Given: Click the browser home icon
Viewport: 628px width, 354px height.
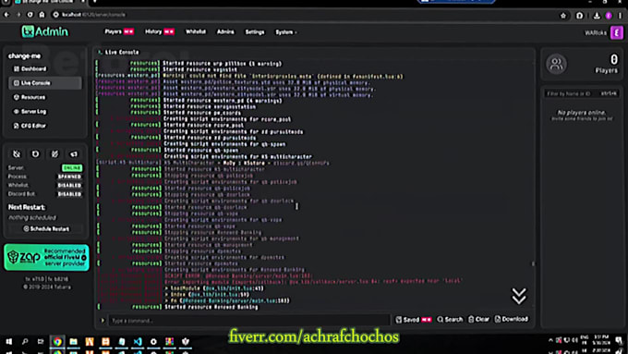Looking at the screenshot, I should click(42, 15).
